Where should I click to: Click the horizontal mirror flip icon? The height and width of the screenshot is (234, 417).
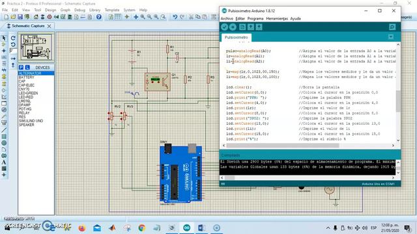point(13,58)
